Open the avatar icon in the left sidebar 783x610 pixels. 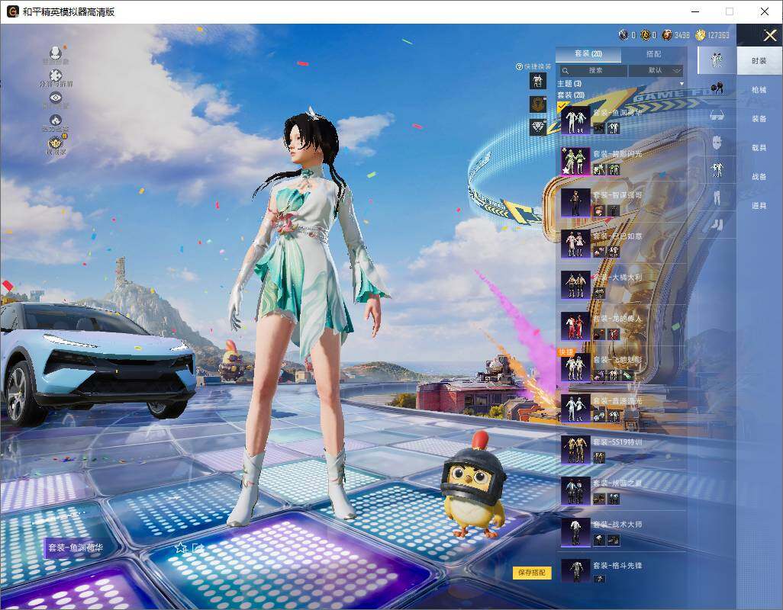56,53
